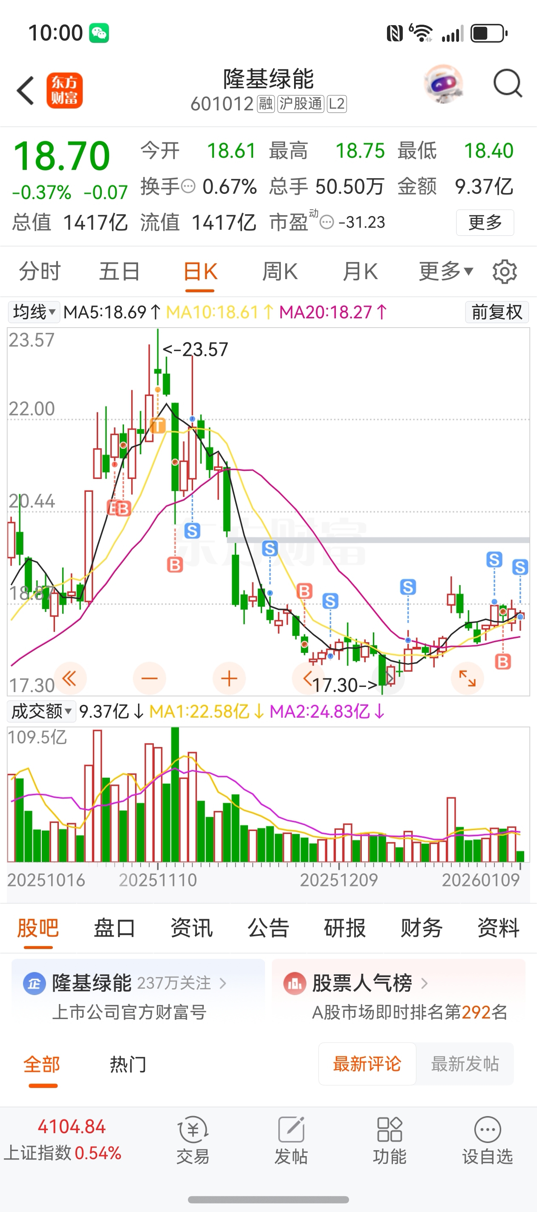The width and height of the screenshot is (537, 1212).
Task: Toggle 前复权 adjustment option
Action: click(x=497, y=312)
